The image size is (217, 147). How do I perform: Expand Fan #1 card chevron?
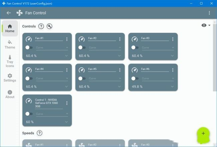click(x=66, y=56)
